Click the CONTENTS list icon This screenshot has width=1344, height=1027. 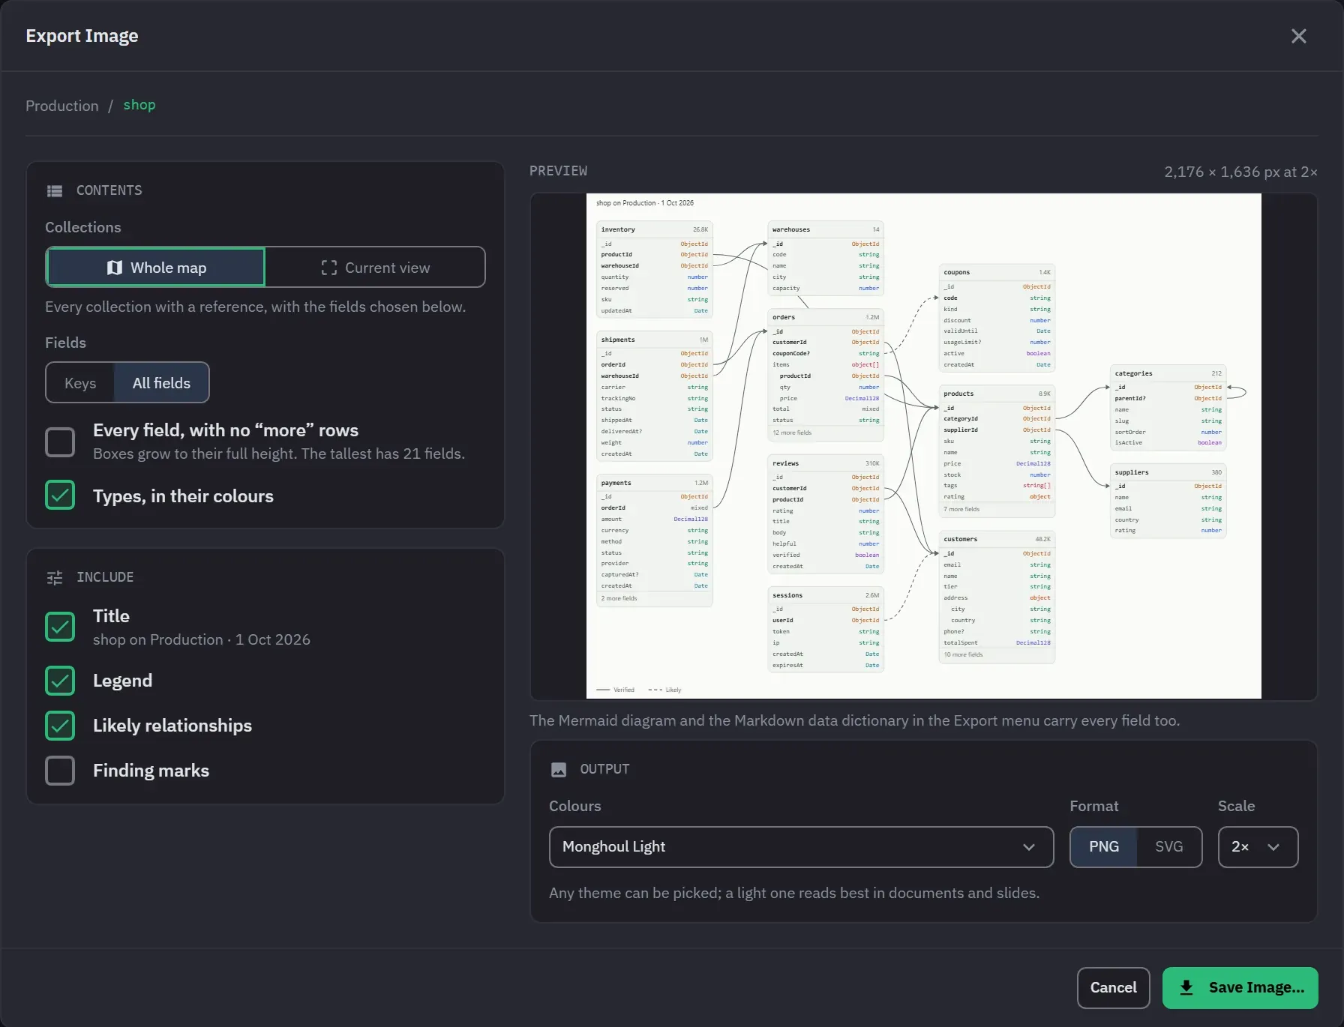click(55, 191)
